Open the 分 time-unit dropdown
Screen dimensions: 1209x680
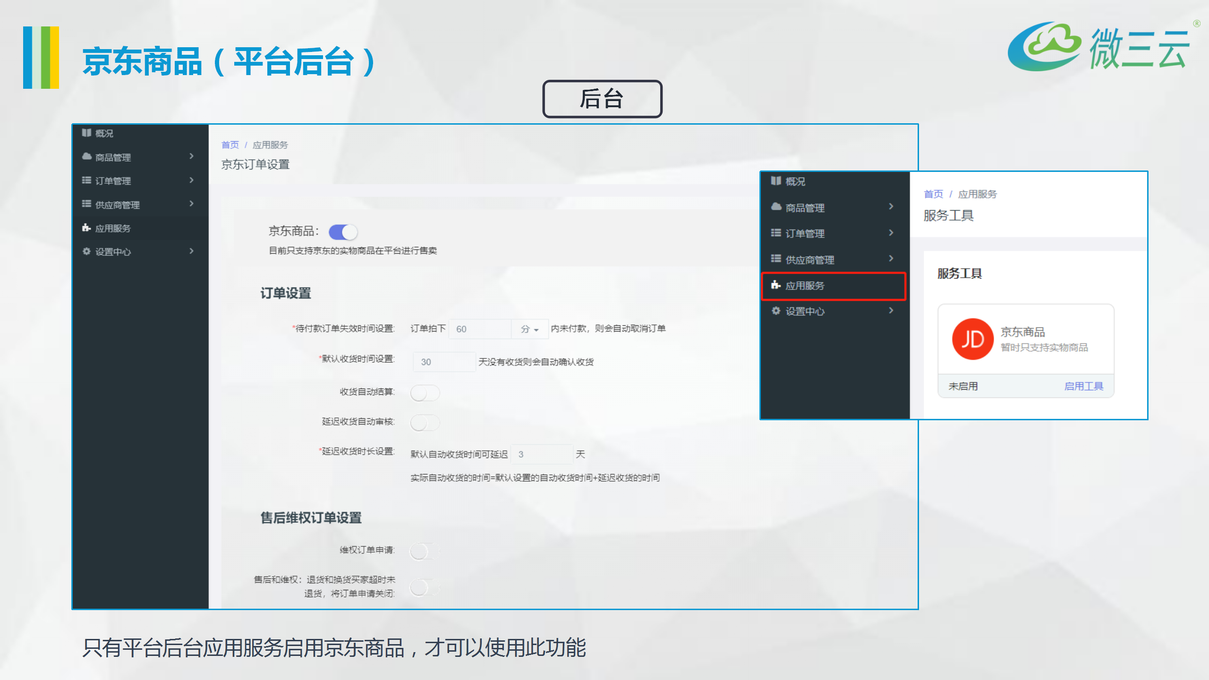tap(530, 329)
